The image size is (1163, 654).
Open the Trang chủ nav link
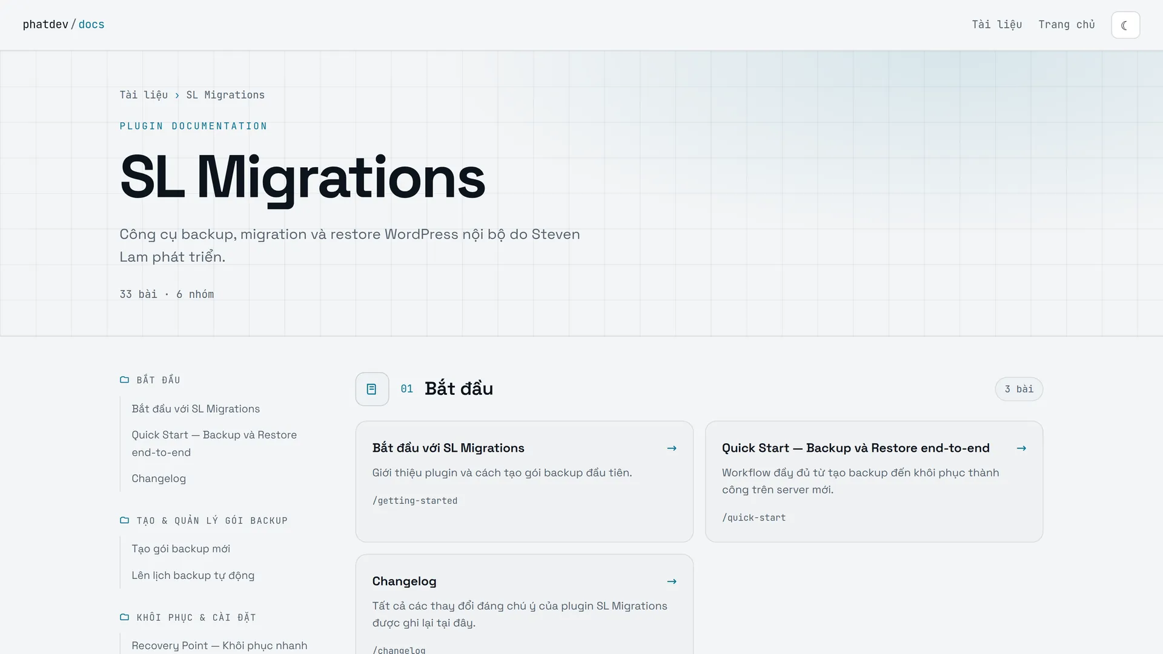(x=1066, y=25)
